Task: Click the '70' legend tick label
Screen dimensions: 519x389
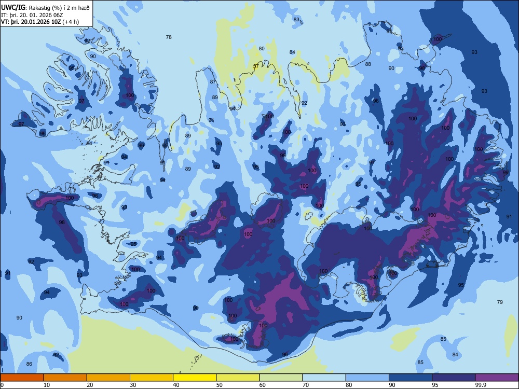Action: tap(306, 385)
